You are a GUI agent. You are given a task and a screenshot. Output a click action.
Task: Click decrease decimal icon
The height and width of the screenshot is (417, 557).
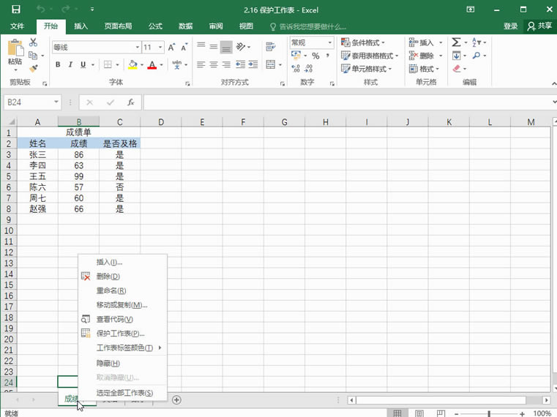pyautogui.click(x=309, y=68)
